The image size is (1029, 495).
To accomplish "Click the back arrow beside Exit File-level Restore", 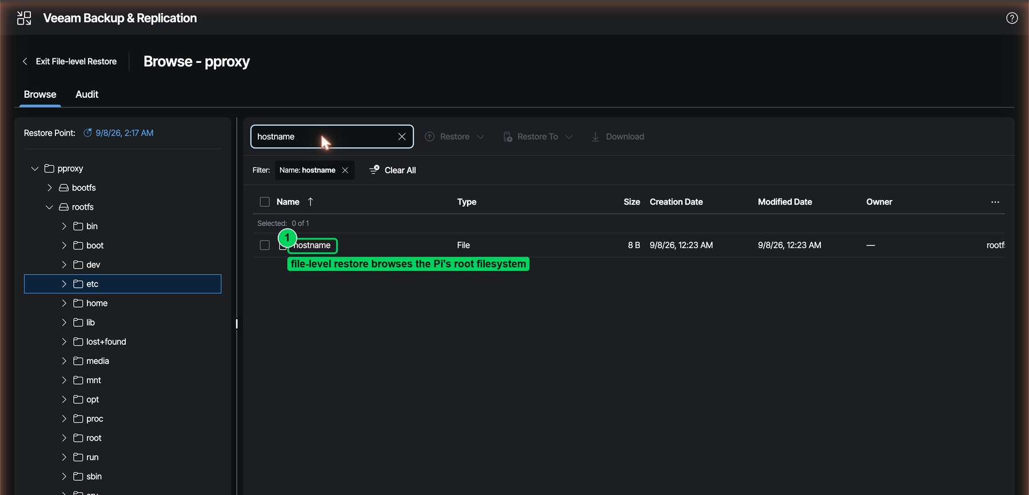I will (x=25, y=61).
